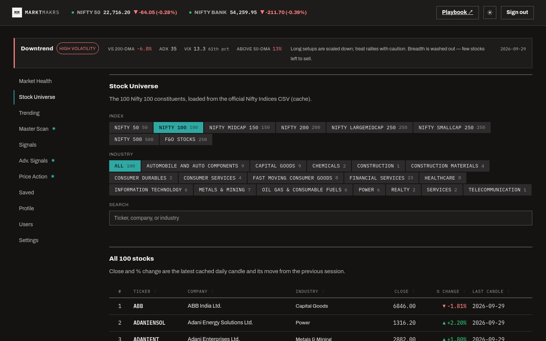Screen dimensions: 546x341
Task: Click the MM MarktMakrs logo
Action: 36,13
